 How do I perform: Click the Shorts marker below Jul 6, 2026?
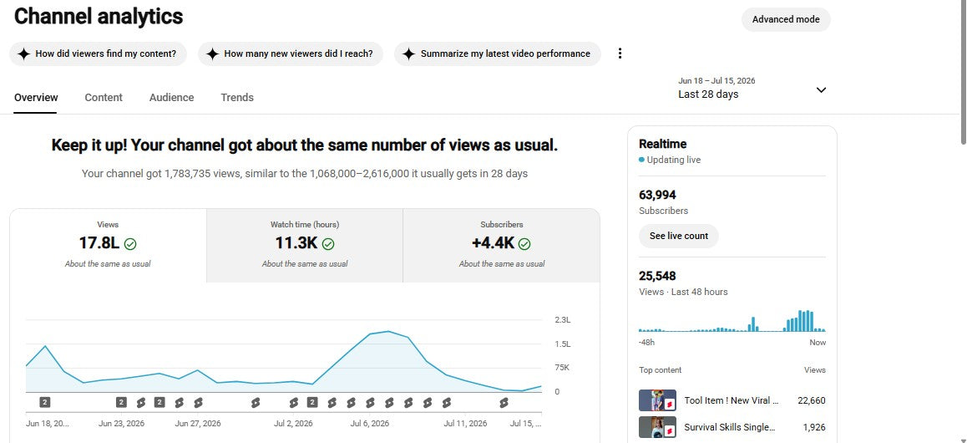tap(370, 402)
